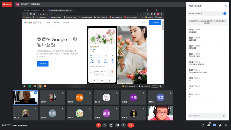Image resolution: width=231 pixels, height=130 pixels.
Task: Close the in-call messages panel
Action: 226,6
